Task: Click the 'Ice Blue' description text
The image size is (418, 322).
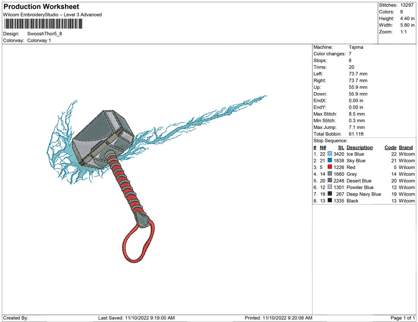Action: click(355, 154)
